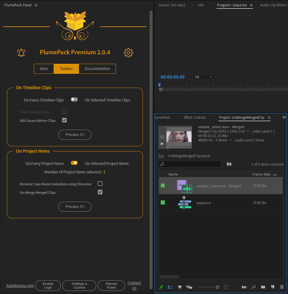Click the PlumePack notification bell icon
Screen dimensions: 288x294
[x=21, y=53]
